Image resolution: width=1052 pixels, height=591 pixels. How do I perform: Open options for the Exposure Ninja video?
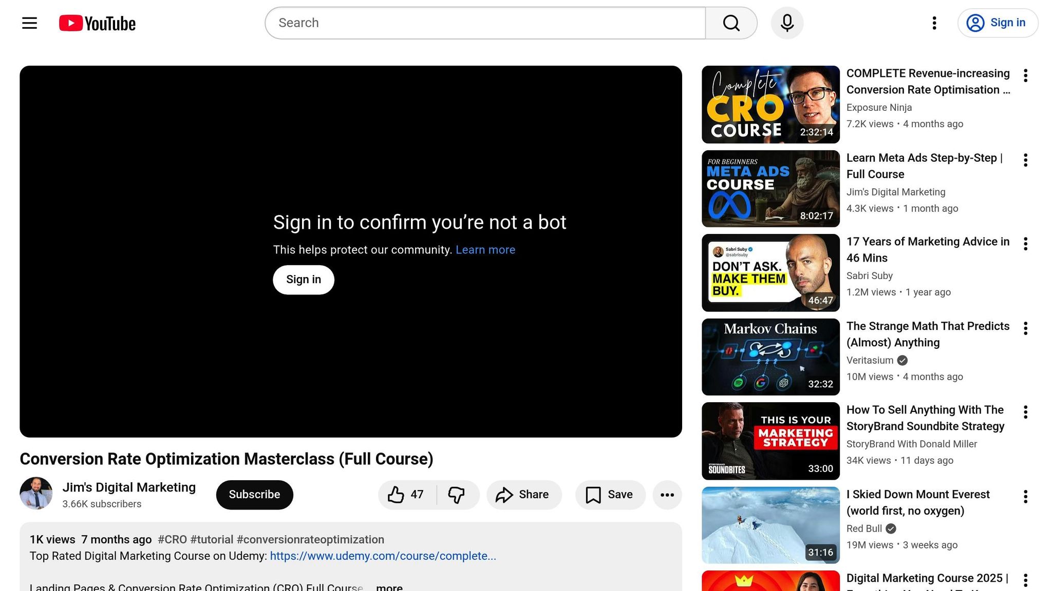click(1025, 75)
